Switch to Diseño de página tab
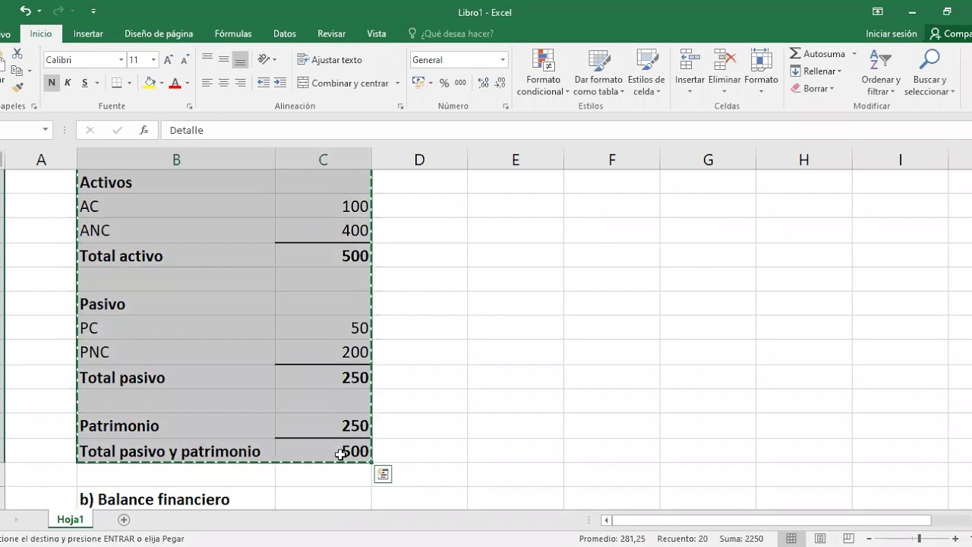Screen dimensions: 972x547 coord(159,33)
